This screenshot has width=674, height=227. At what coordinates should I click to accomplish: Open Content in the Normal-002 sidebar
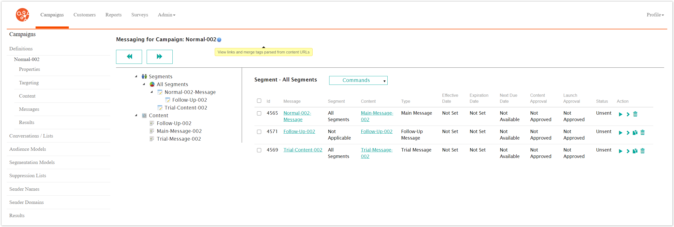coord(27,96)
